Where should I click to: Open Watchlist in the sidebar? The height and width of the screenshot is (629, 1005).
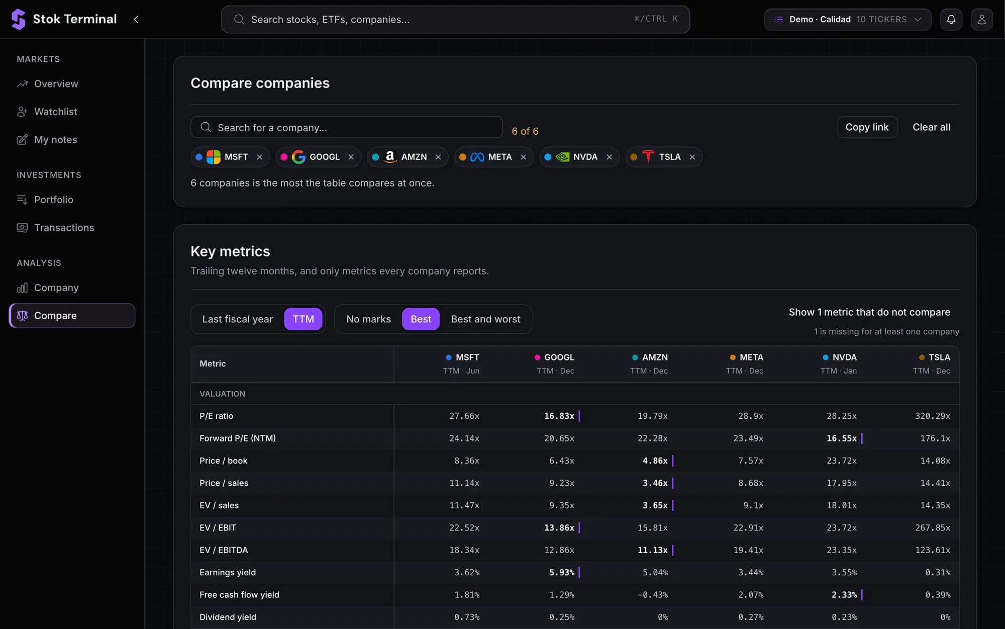coord(72,112)
